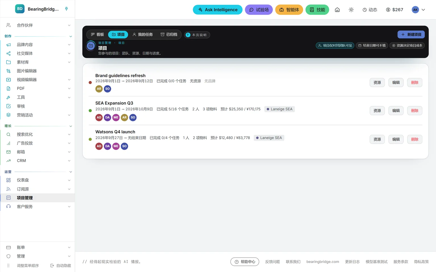Viewport: 436px width, 272px height.
Task: Open the 动态 activity clock item
Action: (x=370, y=10)
